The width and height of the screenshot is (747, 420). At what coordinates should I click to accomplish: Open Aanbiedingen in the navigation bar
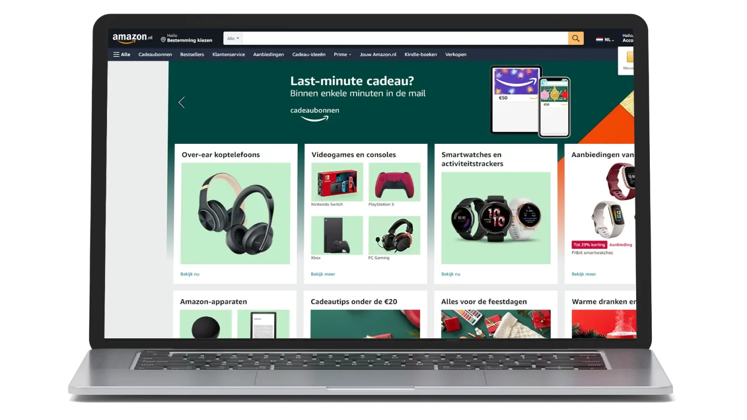click(x=268, y=54)
